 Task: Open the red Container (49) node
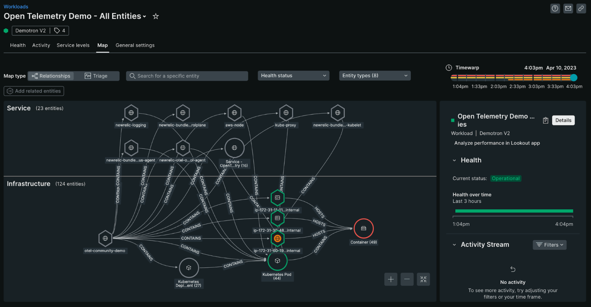coord(364,229)
